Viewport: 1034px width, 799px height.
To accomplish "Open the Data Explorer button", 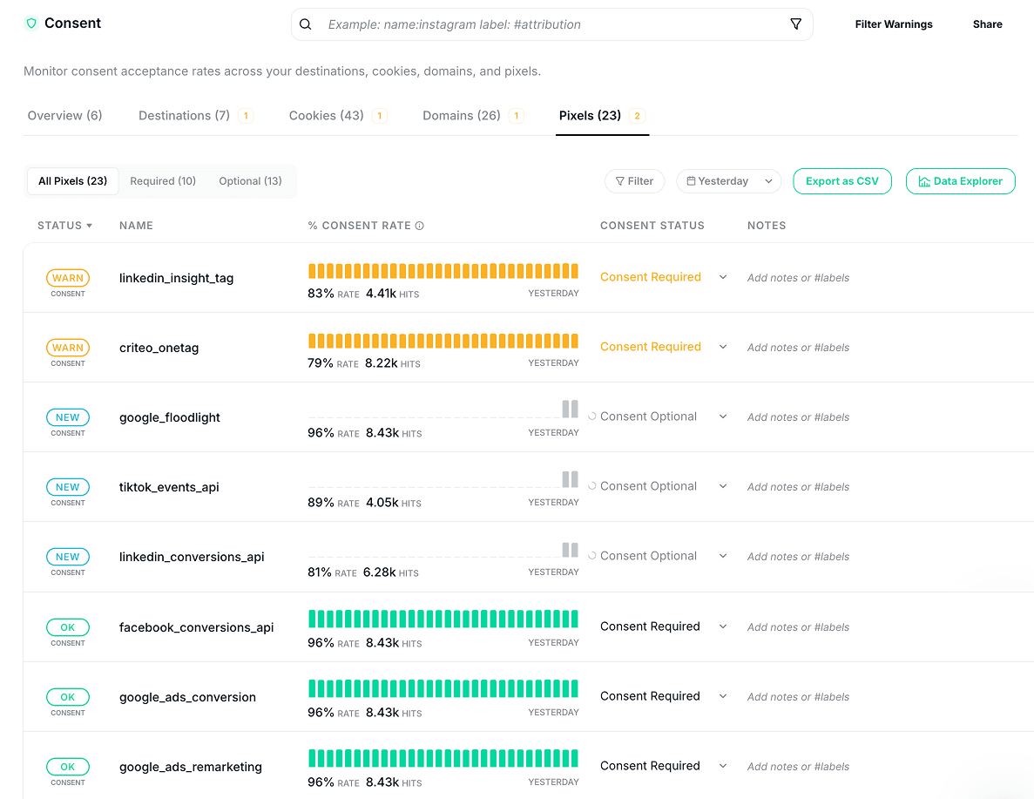I will pyautogui.click(x=960, y=181).
